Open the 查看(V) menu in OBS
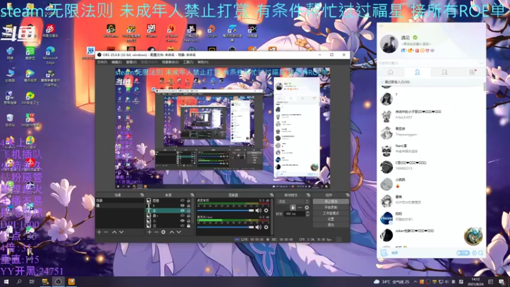 (x=131, y=62)
